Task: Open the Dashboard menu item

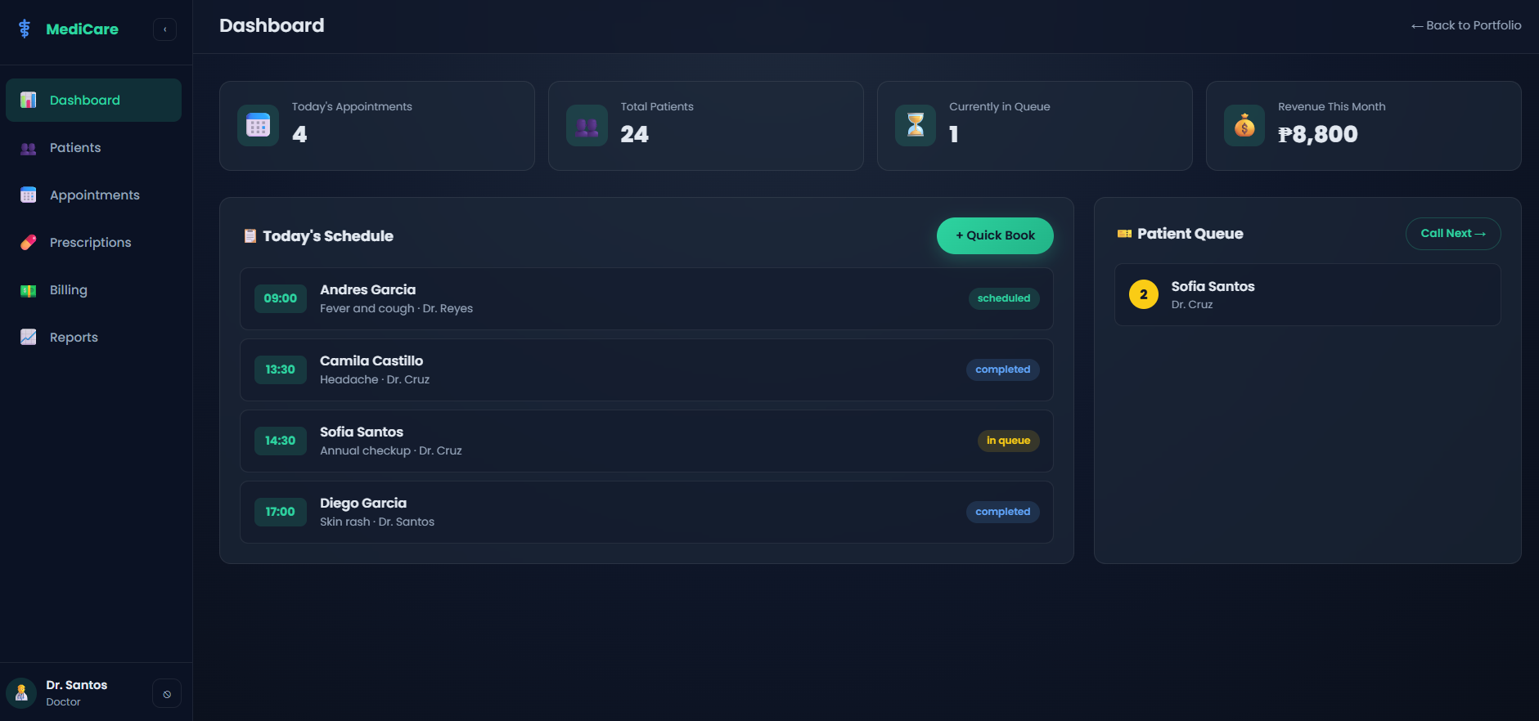Action: 93,100
